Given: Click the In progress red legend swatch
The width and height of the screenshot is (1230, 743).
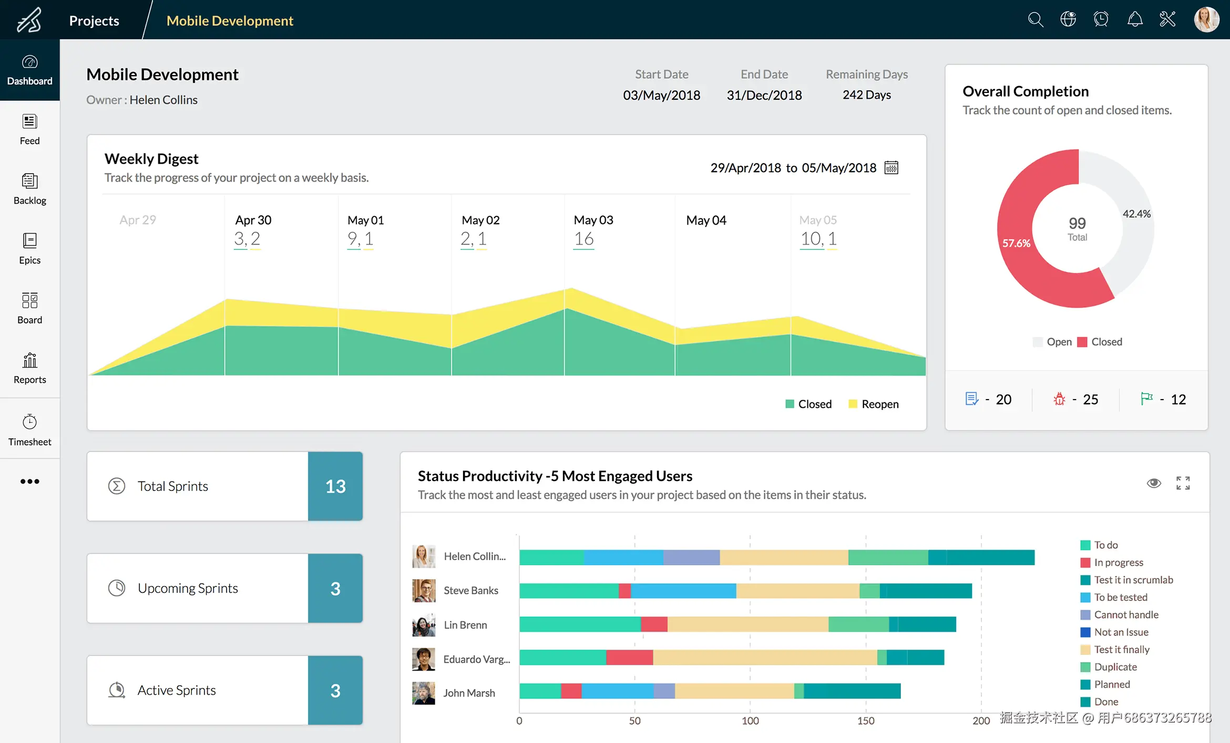Looking at the screenshot, I should 1085,562.
